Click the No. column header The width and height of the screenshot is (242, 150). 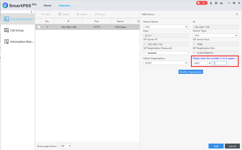click(x=47, y=21)
